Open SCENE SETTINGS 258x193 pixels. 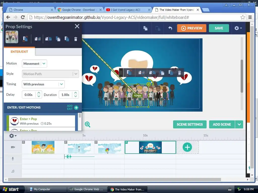point(190,124)
